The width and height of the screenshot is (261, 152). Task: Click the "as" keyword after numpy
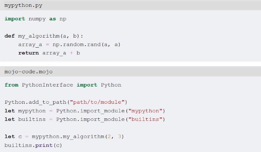[53, 19]
